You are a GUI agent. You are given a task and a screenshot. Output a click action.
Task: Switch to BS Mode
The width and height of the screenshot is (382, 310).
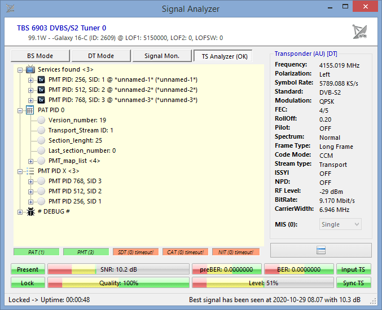(40, 56)
